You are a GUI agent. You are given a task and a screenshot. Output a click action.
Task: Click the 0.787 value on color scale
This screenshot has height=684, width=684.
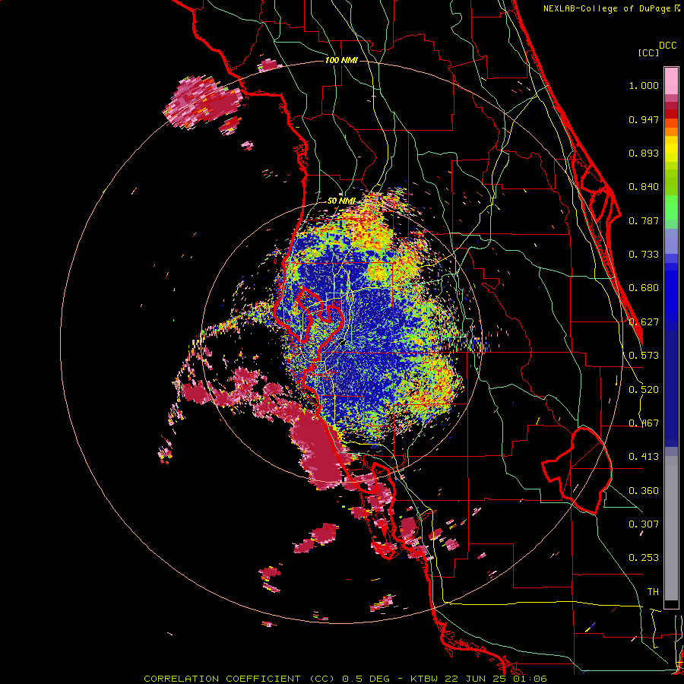coord(644,220)
